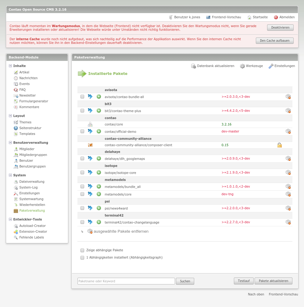304x307 pixels.
Task: Click the Werkzeuge gear icon
Action: point(242,66)
